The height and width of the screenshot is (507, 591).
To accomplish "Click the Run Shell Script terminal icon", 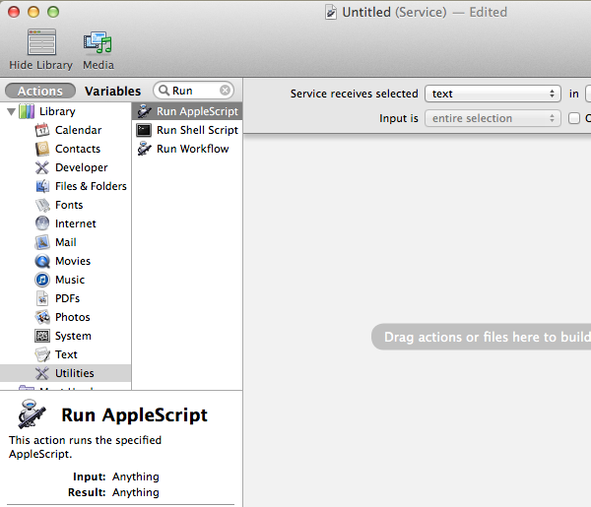I will point(144,130).
